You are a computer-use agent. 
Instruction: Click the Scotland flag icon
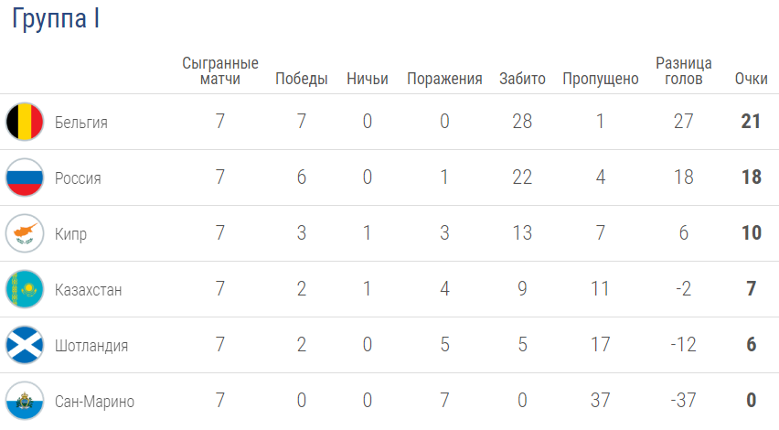25,345
